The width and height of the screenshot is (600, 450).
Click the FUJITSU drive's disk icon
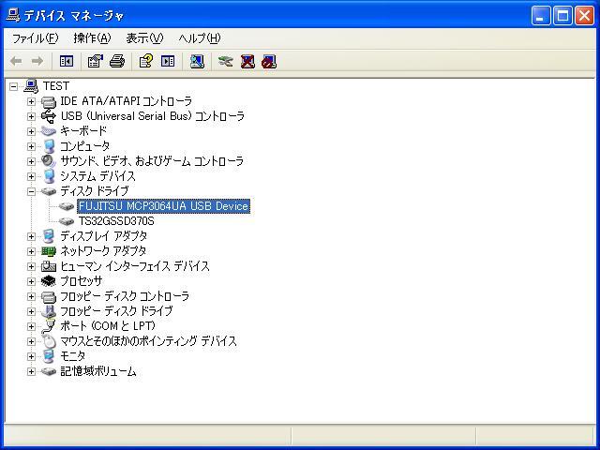67,206
